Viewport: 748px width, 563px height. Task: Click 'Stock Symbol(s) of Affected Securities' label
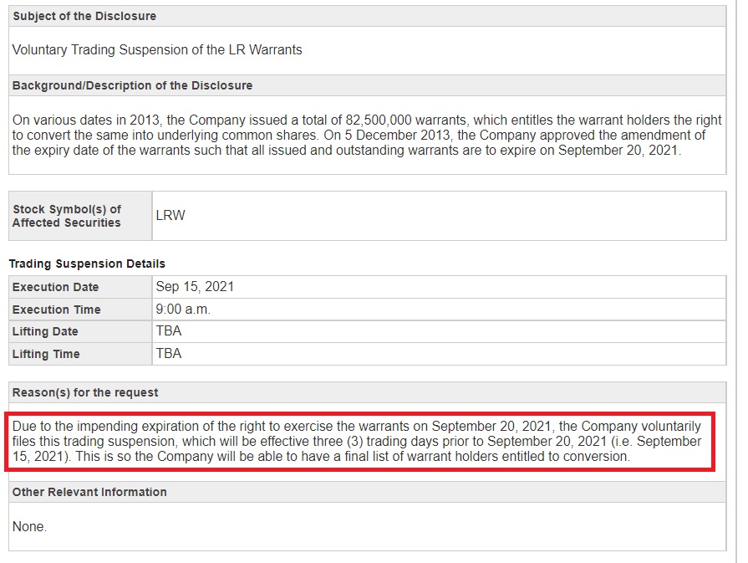click(x=67, y=216)
